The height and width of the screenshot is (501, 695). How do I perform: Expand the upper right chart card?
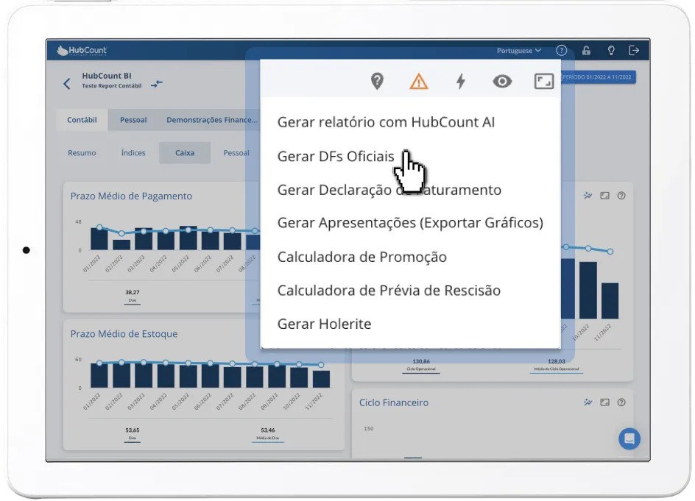[x=604, y=196]
